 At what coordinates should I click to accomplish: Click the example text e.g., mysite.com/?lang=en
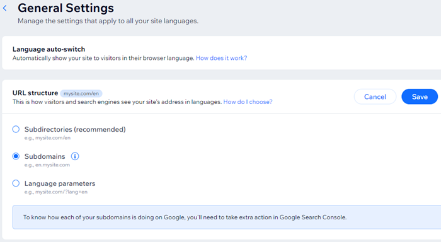pos(55,192)
